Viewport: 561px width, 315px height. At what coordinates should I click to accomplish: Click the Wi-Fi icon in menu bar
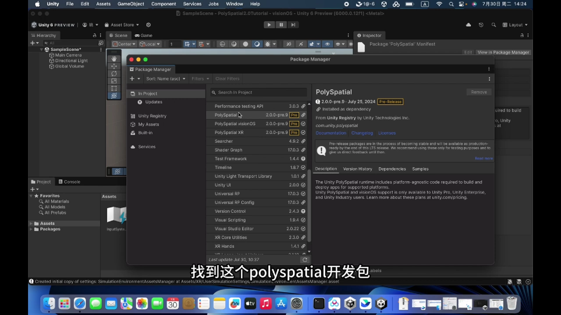[x=439, y=4]
